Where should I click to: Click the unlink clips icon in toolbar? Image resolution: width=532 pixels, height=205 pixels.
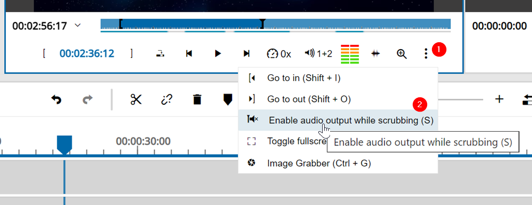click(166, 99)
